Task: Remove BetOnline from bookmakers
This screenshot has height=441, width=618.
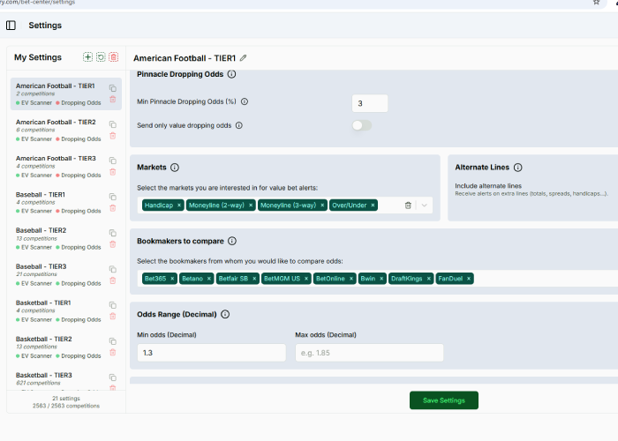Action: point(351,279)
